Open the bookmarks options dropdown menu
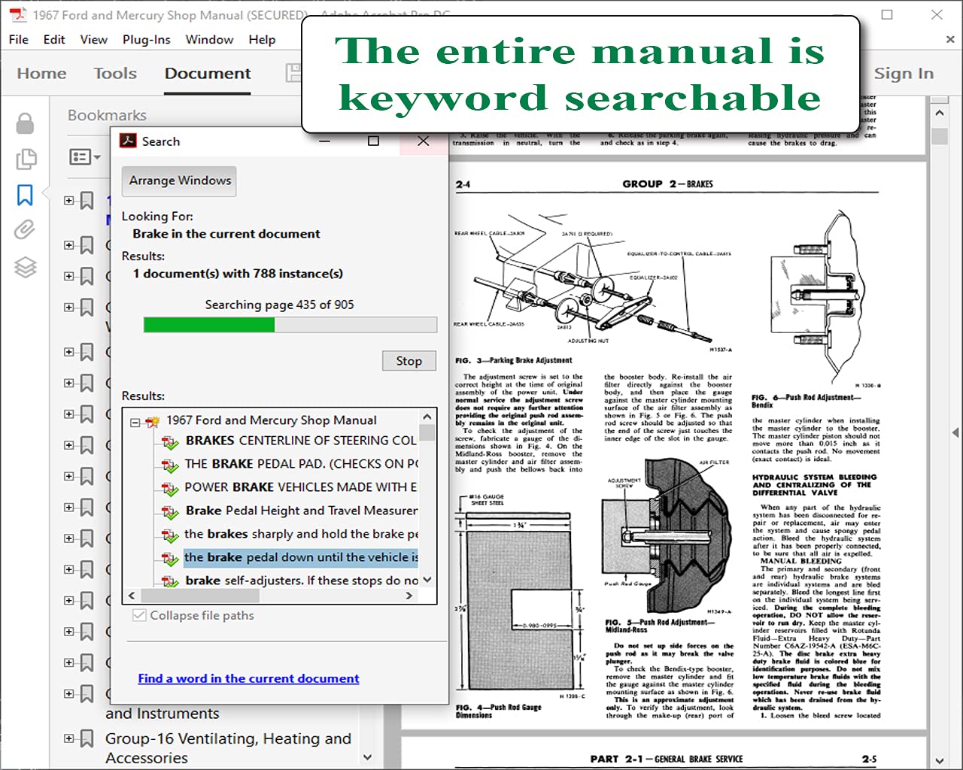Image resolution: width=963 pixels, height=770 pixels. (84, 156)
